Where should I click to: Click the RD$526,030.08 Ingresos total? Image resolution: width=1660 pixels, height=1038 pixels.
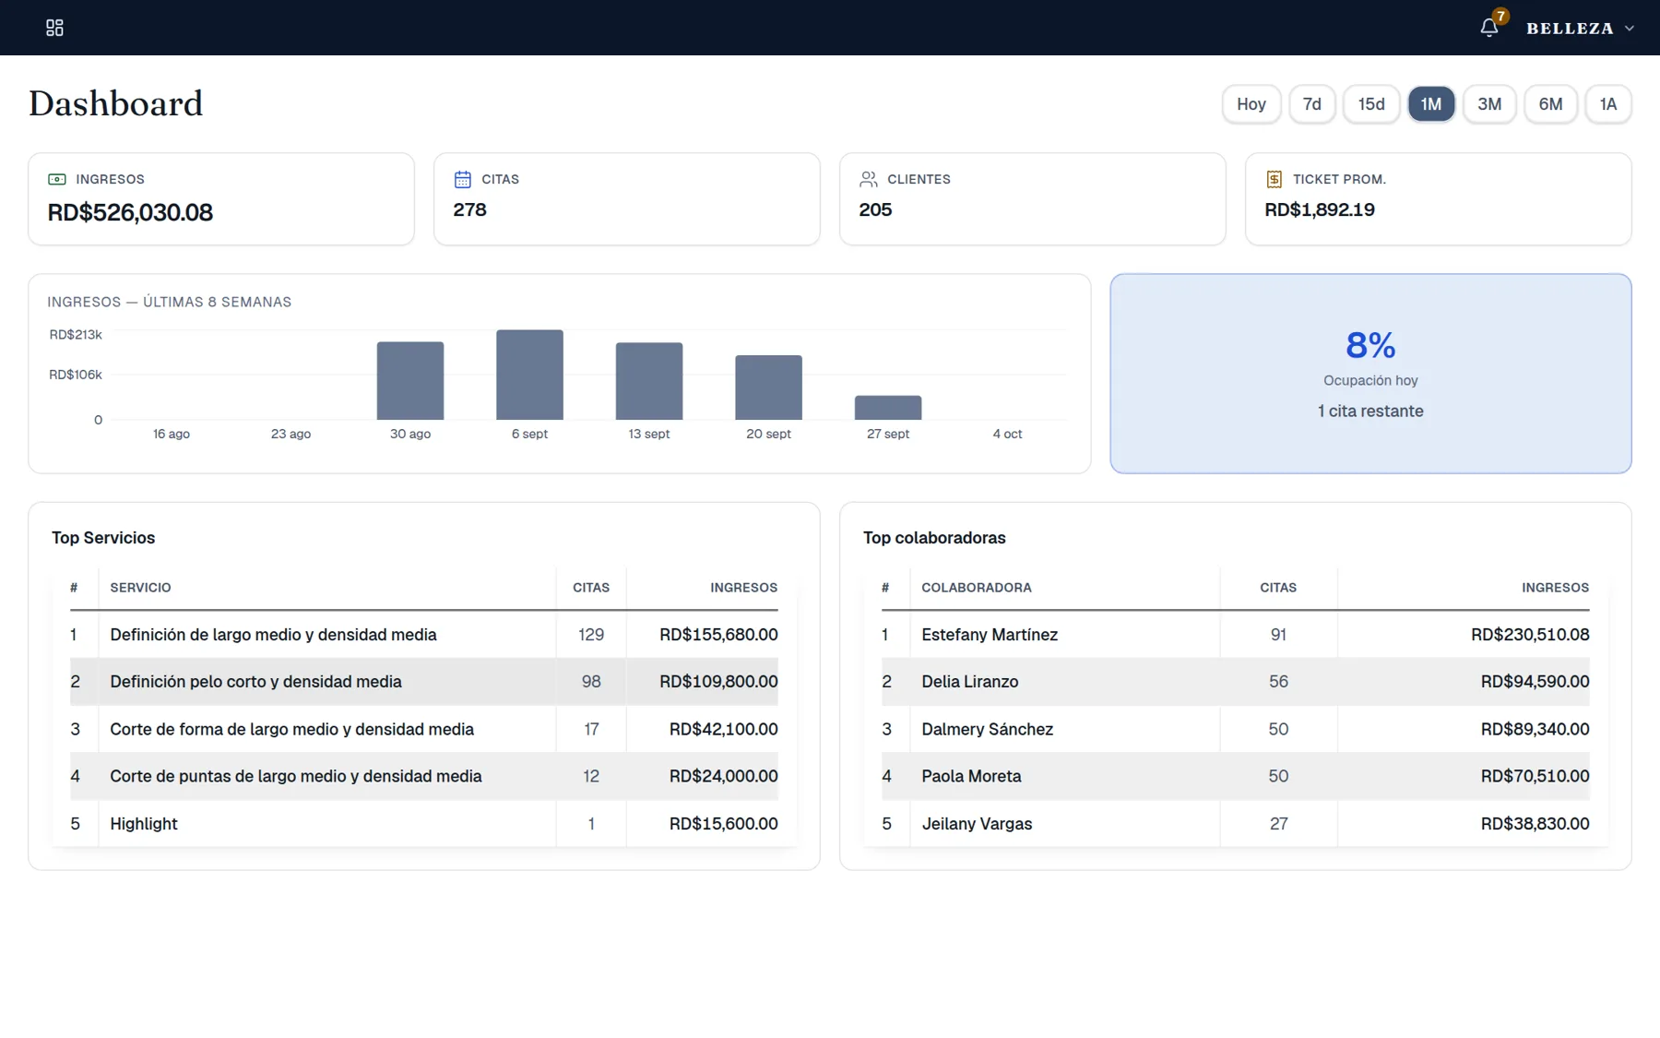(130, 213)
